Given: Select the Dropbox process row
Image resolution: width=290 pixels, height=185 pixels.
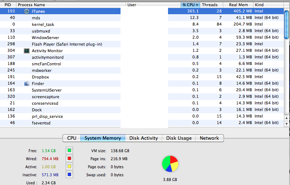Looking at the screenshot, I should [x=142, y=77].
